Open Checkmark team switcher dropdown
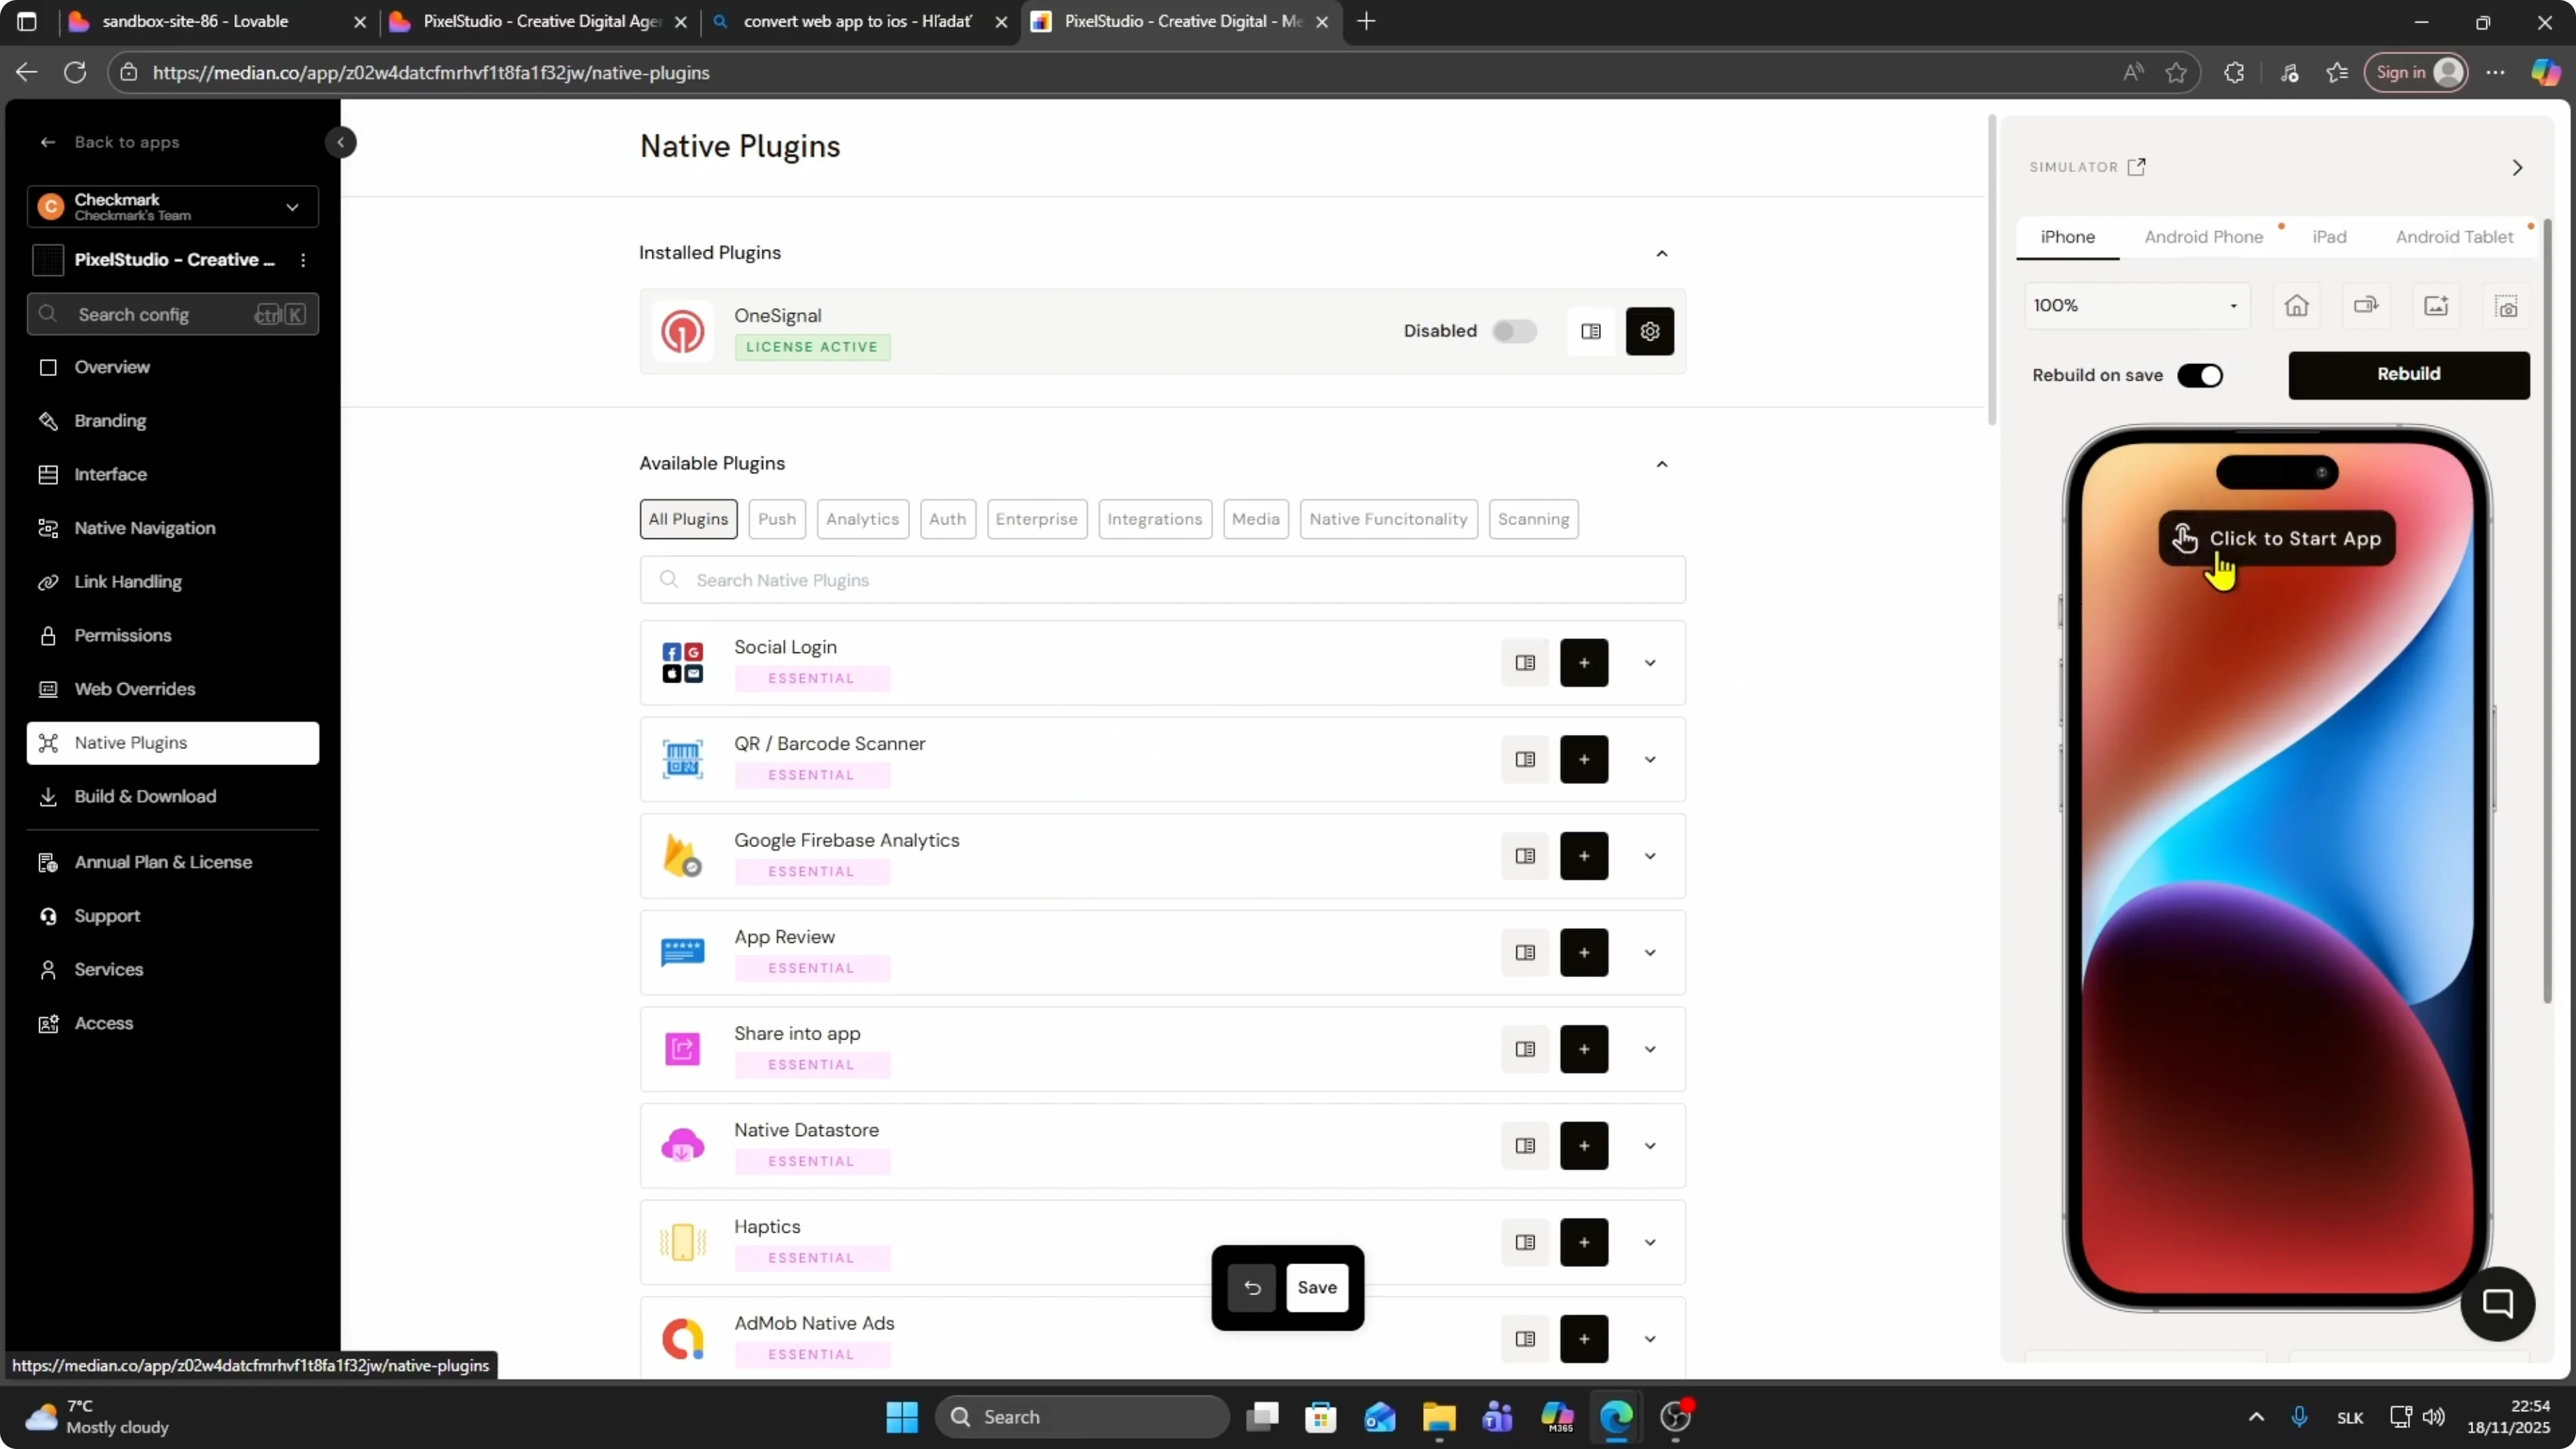Image resolution: width=2576 pixels, height=1449 pixels. (x=173, y=207)
